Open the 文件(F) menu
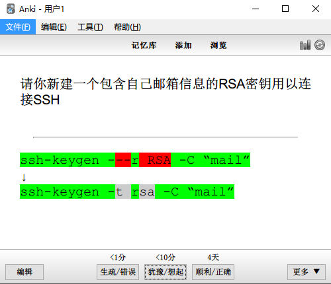This screenshot has width=331, height=284. click(x=18, y=27)
